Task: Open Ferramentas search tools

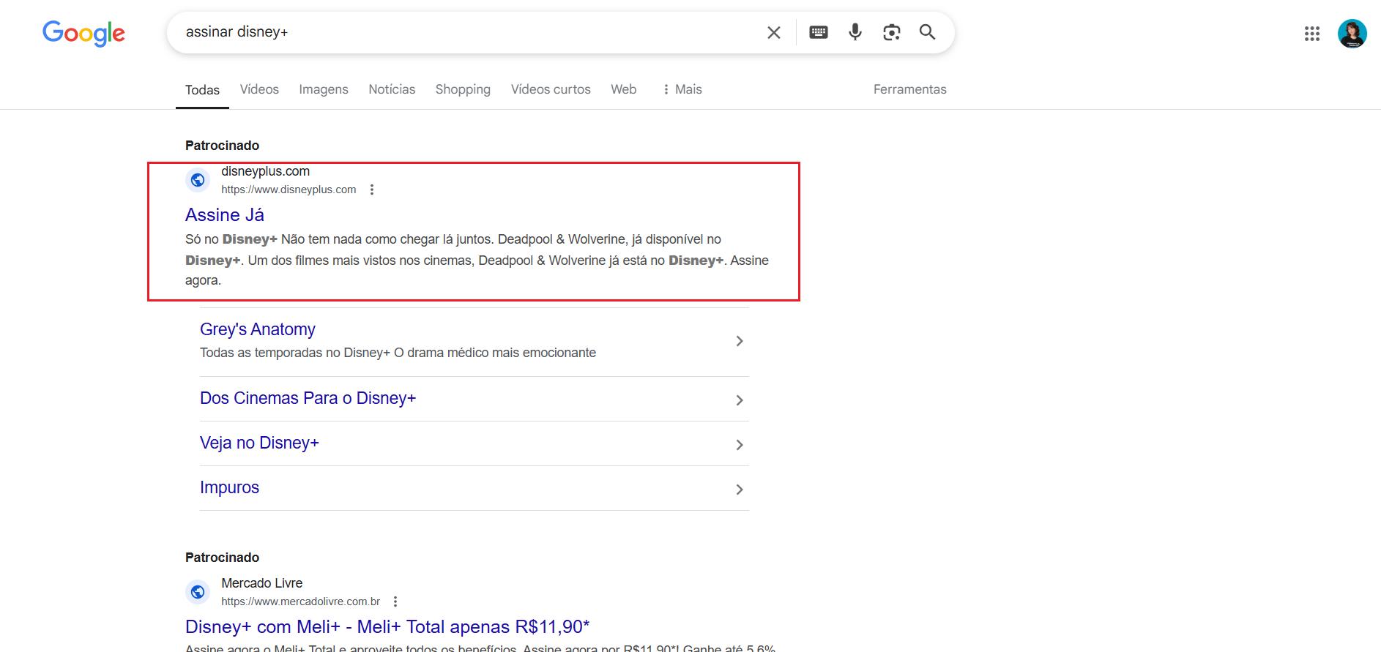Action: (909, 89)
